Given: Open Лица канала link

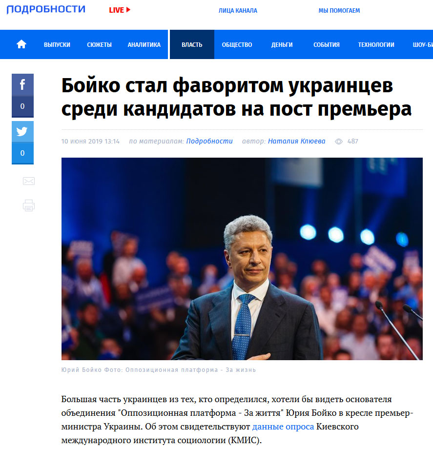Looking at the screenshot, I should [x=238, y=11].
